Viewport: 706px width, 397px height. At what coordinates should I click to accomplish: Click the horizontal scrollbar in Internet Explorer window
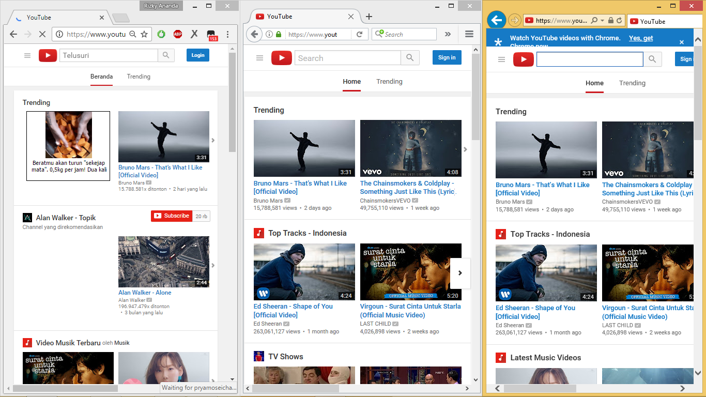point(540,388)
